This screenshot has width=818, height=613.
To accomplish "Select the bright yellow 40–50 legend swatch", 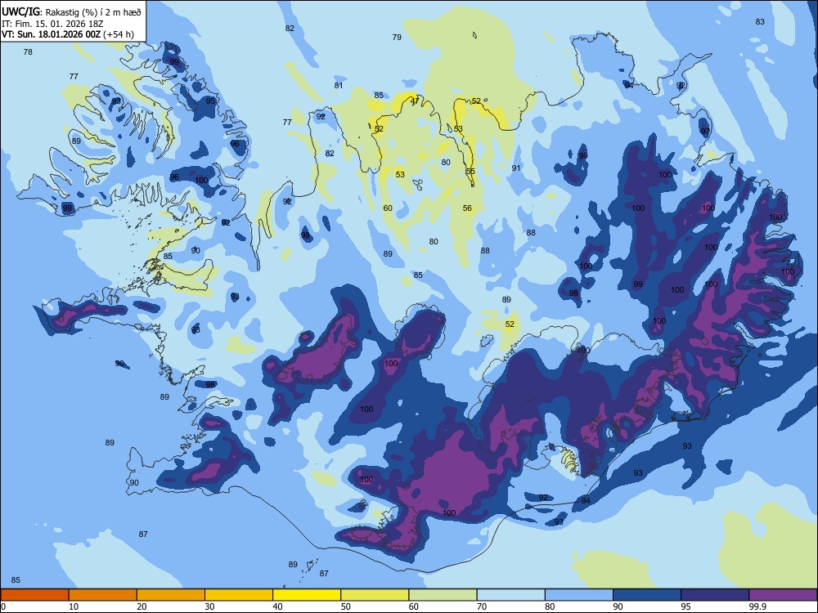I will click(307, 595).
